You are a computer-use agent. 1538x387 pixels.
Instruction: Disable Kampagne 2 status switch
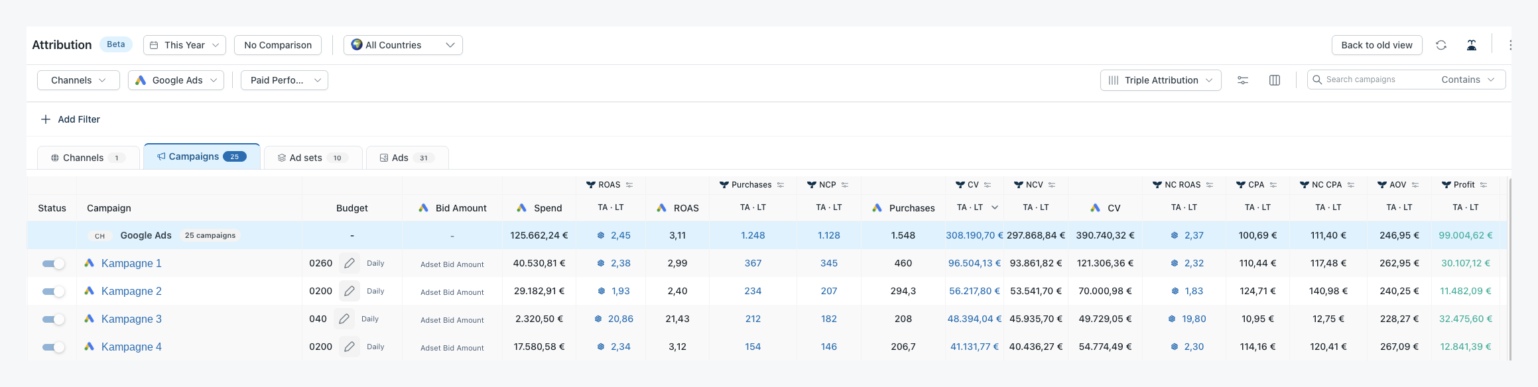54,292
